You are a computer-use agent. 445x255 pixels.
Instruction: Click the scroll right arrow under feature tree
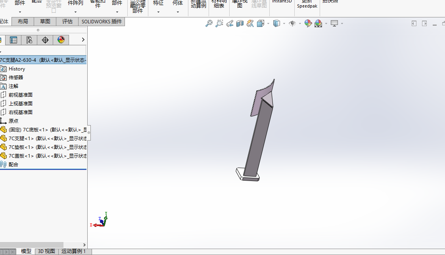(84, 245)
